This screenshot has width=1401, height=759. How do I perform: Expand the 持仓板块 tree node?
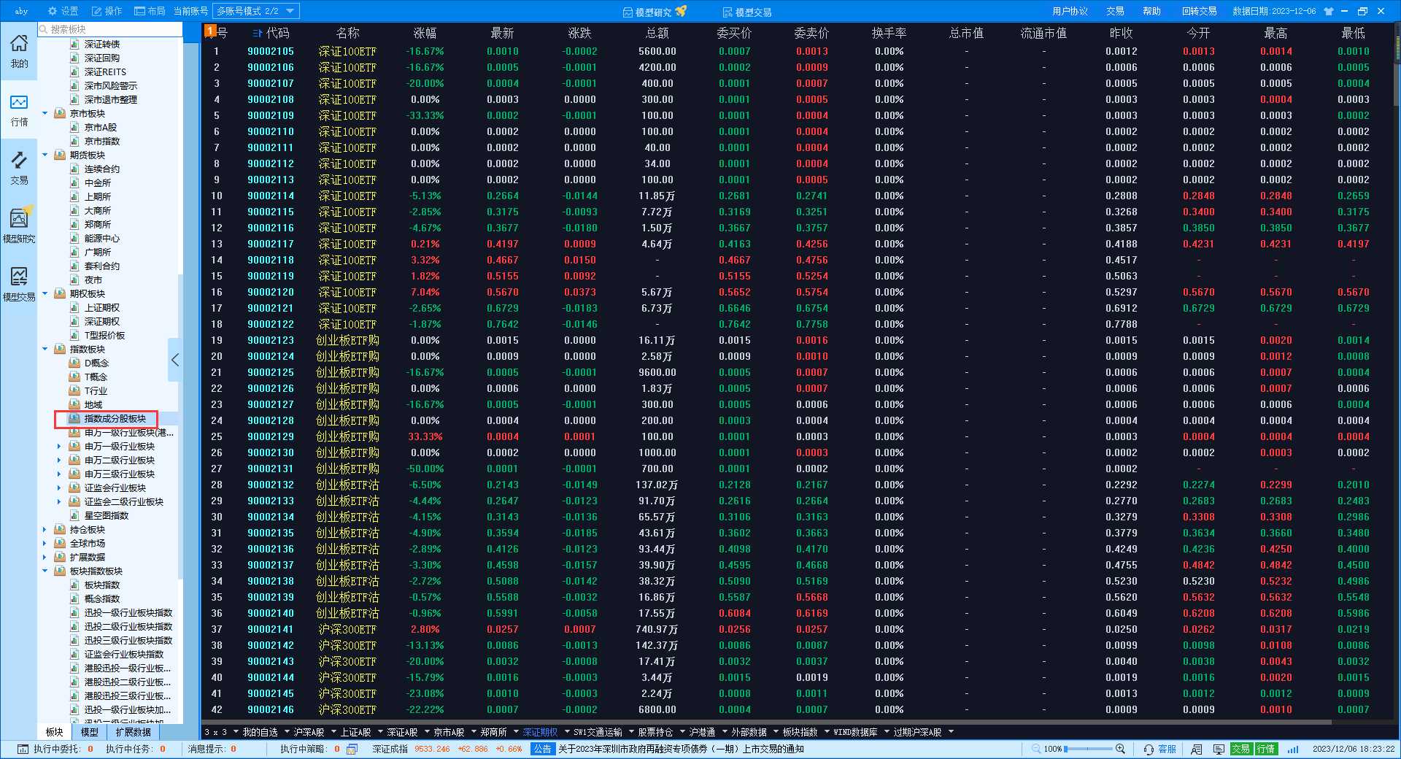[45, 530]
